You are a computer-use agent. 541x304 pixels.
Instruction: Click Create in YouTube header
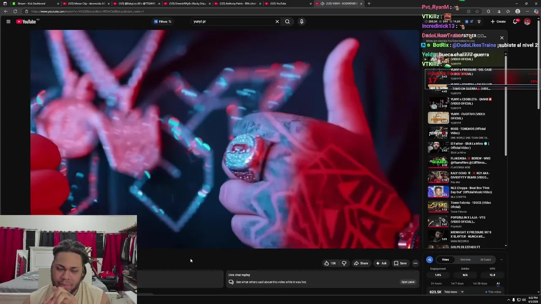click(498, 22)
